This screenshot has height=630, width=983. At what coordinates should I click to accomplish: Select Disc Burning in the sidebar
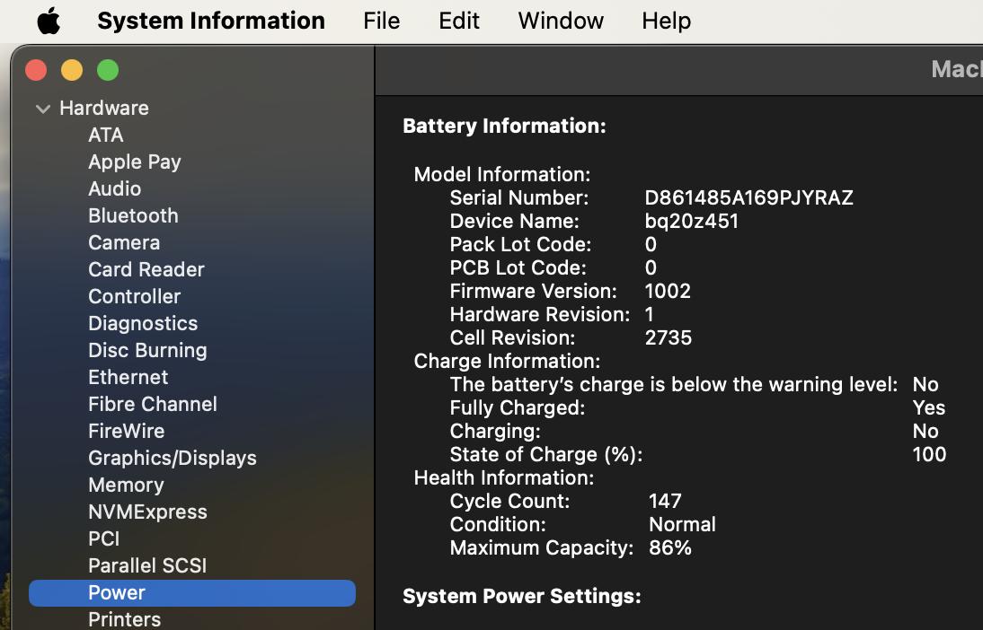[x=148, y=350]
